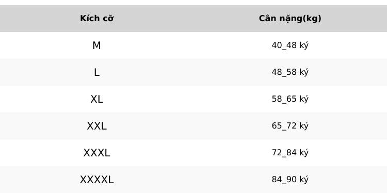The image size is (387, 193).
Task: Select the XXXL size cell
Action: [97, 153]
